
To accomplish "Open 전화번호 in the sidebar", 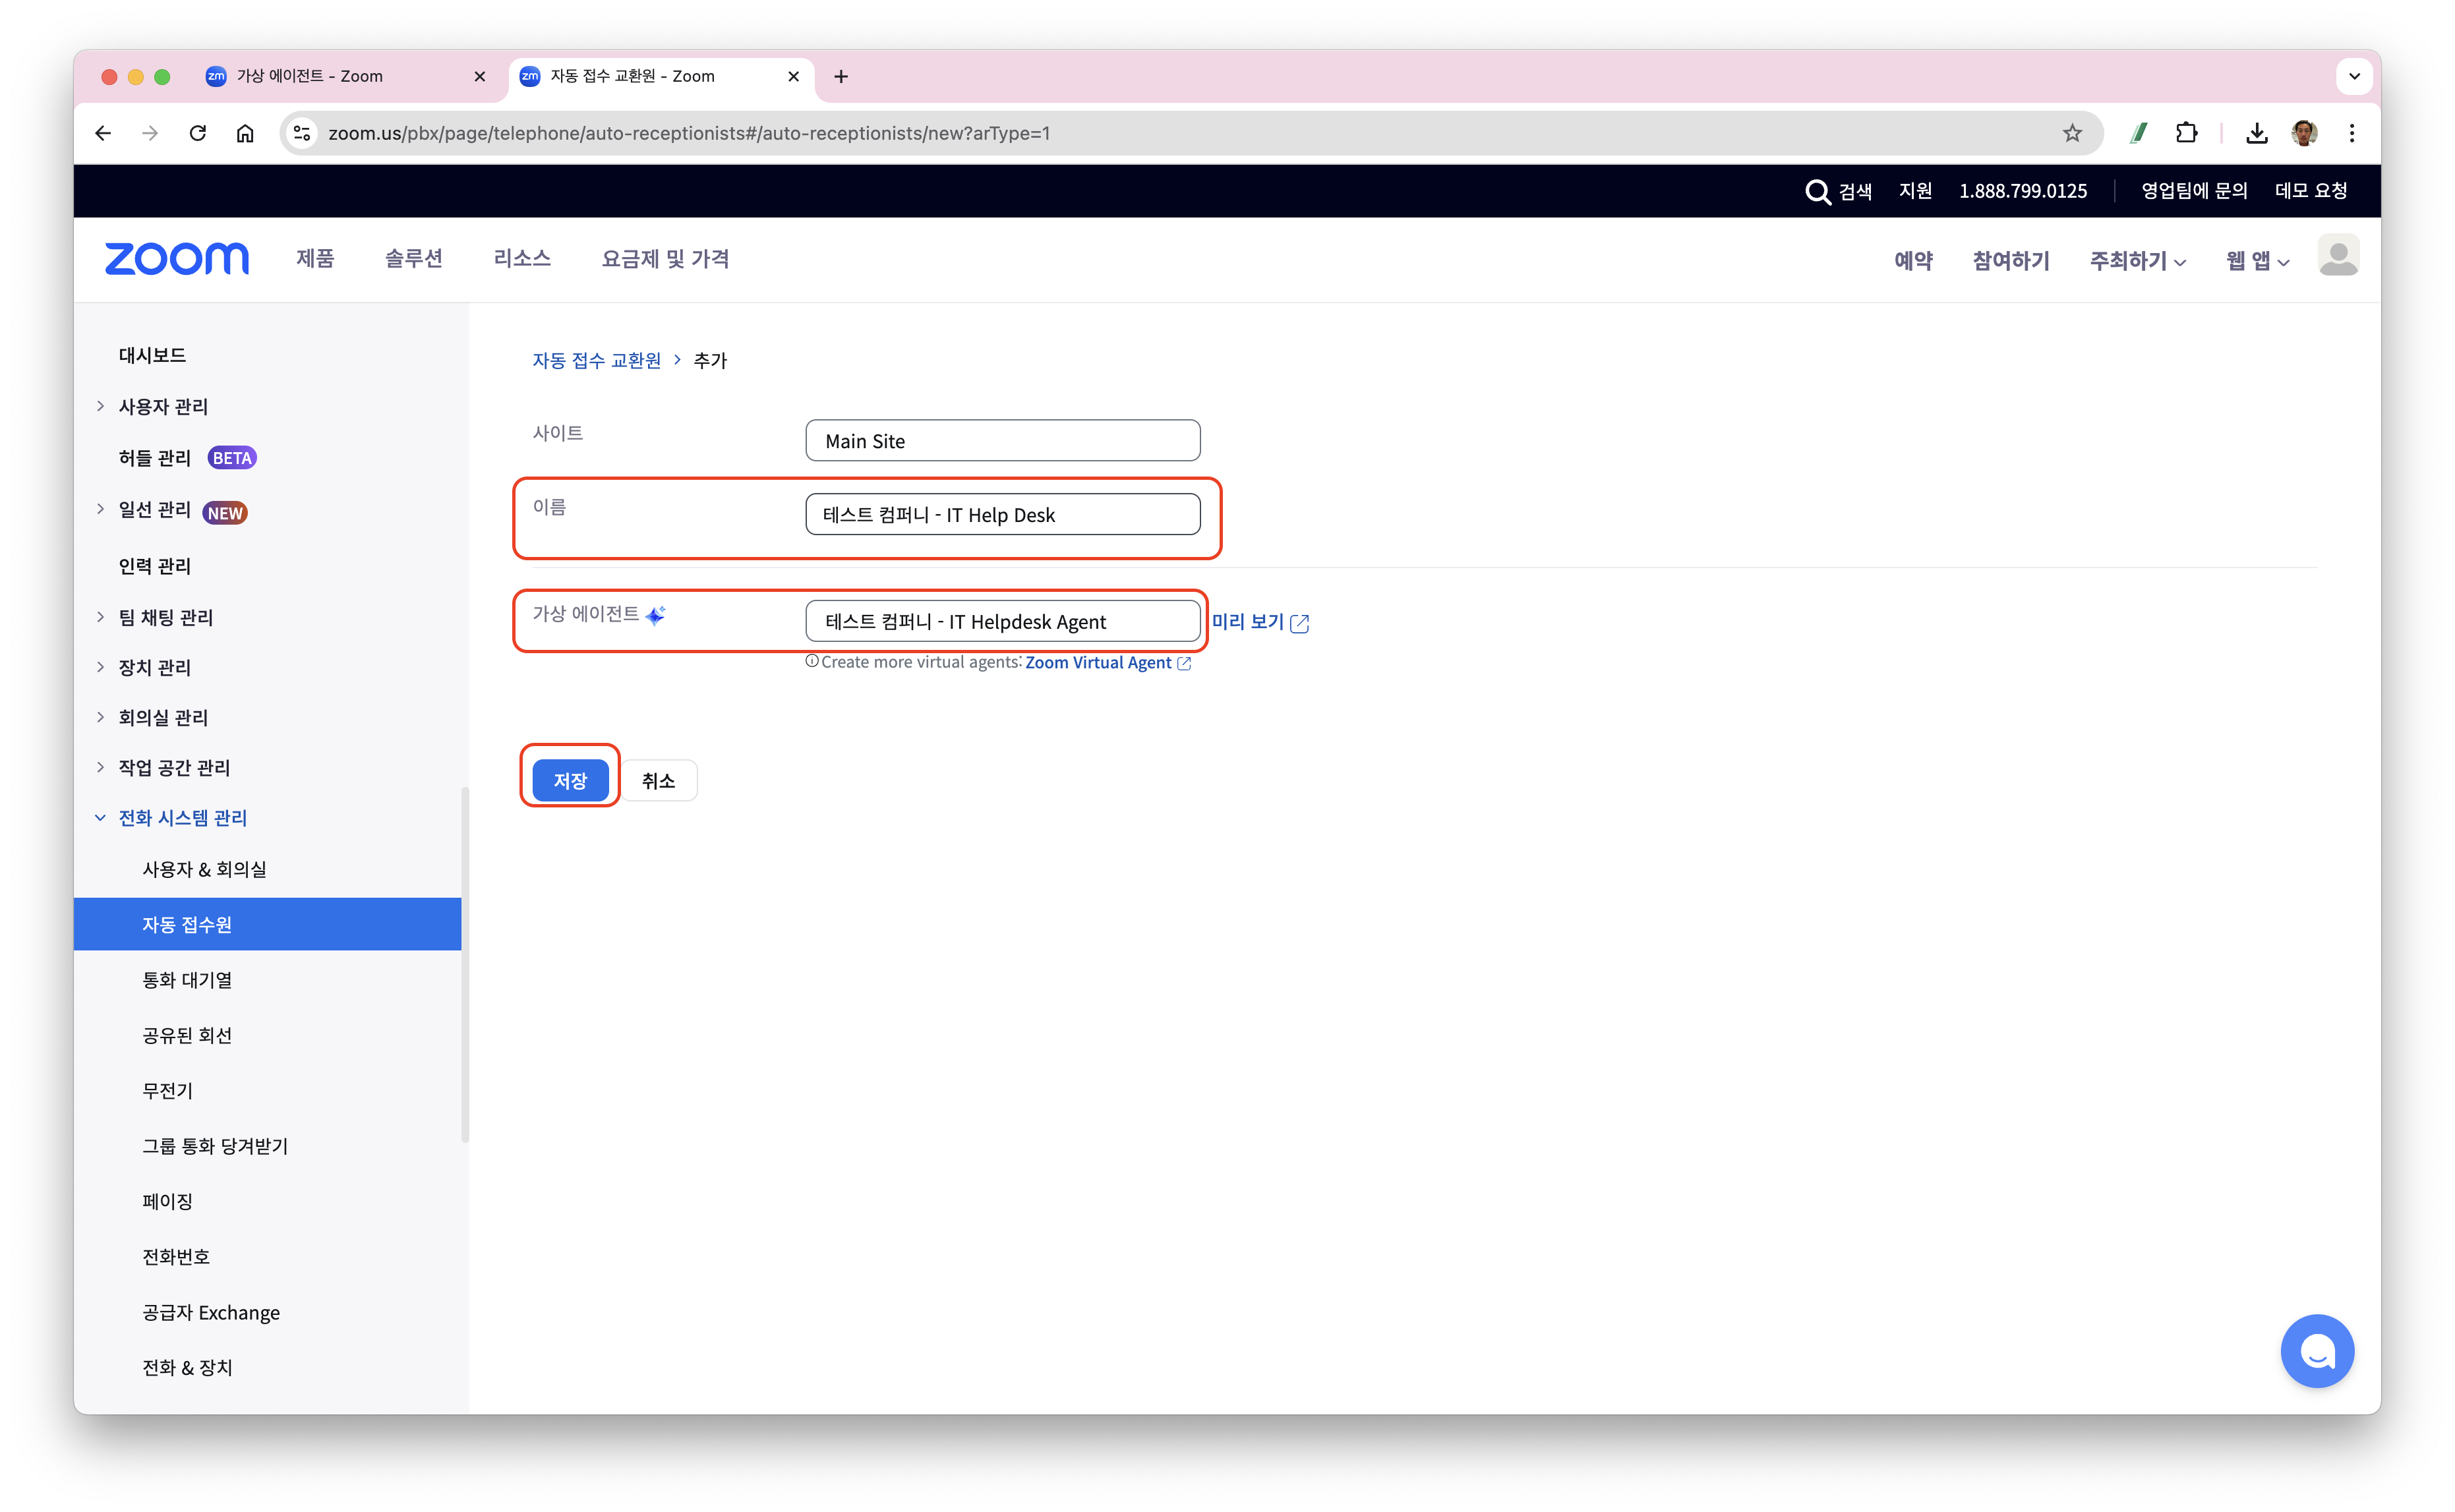I will [x=176, y=1256].
